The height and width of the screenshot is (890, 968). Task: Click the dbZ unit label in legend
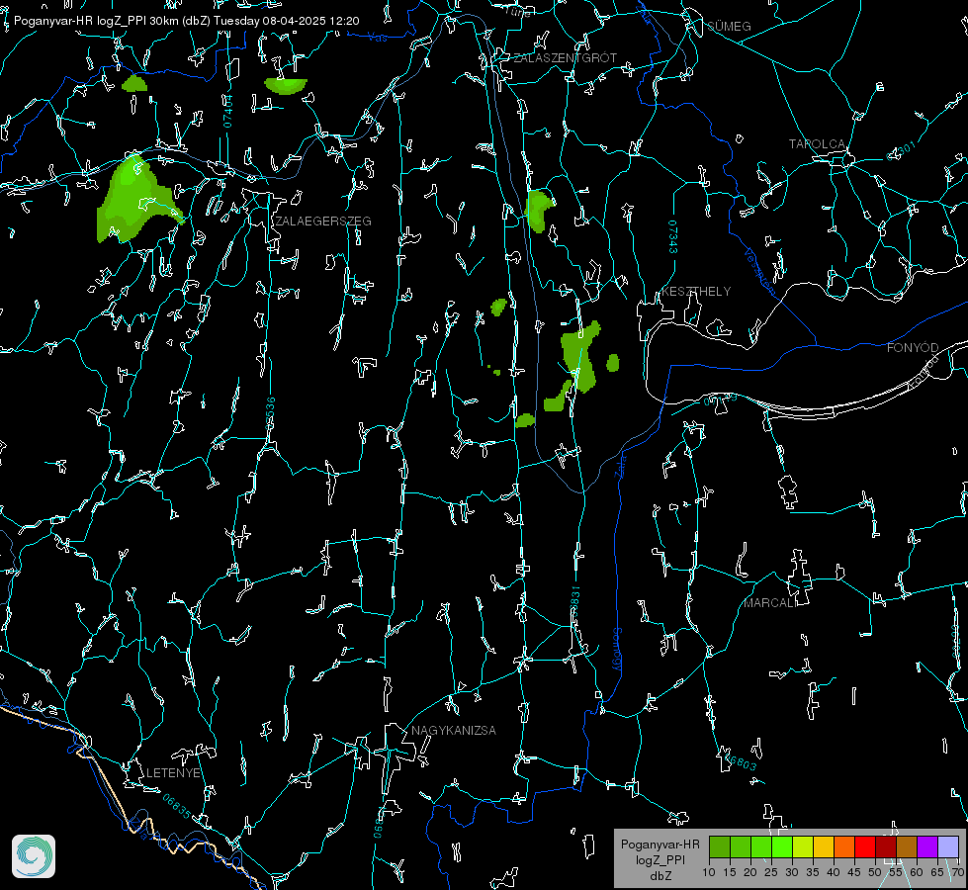[x=660, y=876]
